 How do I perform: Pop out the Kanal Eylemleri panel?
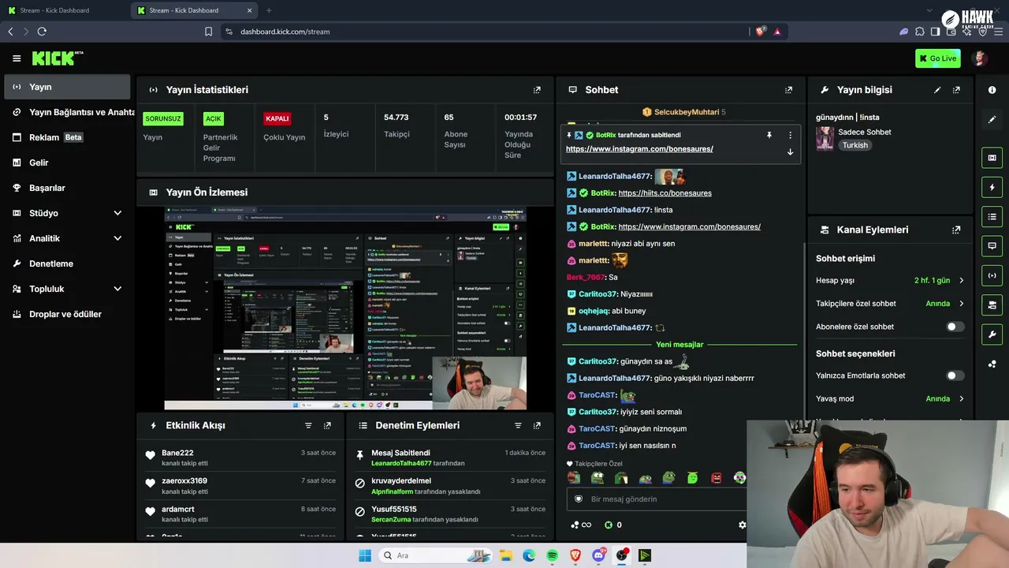point(956,230)
